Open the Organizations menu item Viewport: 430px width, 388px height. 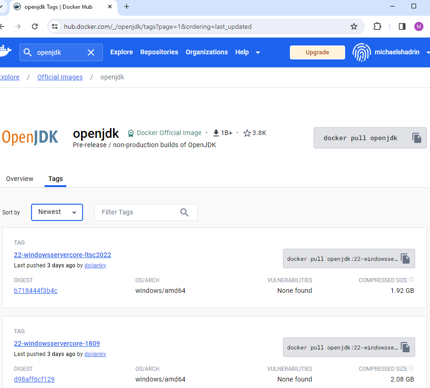point(207,52)
